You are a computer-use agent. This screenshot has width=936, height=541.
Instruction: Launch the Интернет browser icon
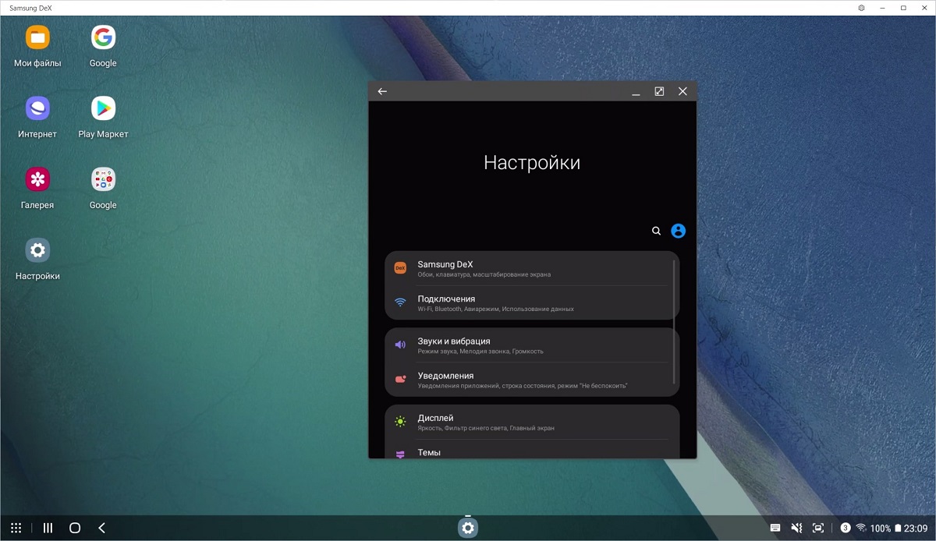pyautogui.click(x=37, y=108)
